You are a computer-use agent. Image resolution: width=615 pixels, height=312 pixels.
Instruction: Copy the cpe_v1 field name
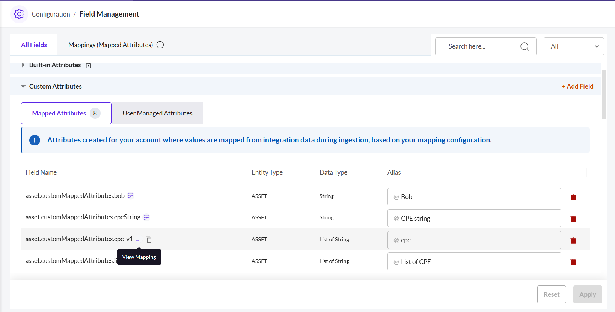tap(149, 239)
